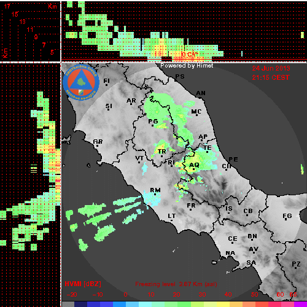Choose the CE city label
The image size is (307, 307).
tap(233, 239)
